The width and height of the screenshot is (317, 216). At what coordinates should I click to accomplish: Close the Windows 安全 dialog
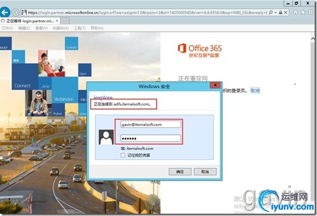point(215,85)
